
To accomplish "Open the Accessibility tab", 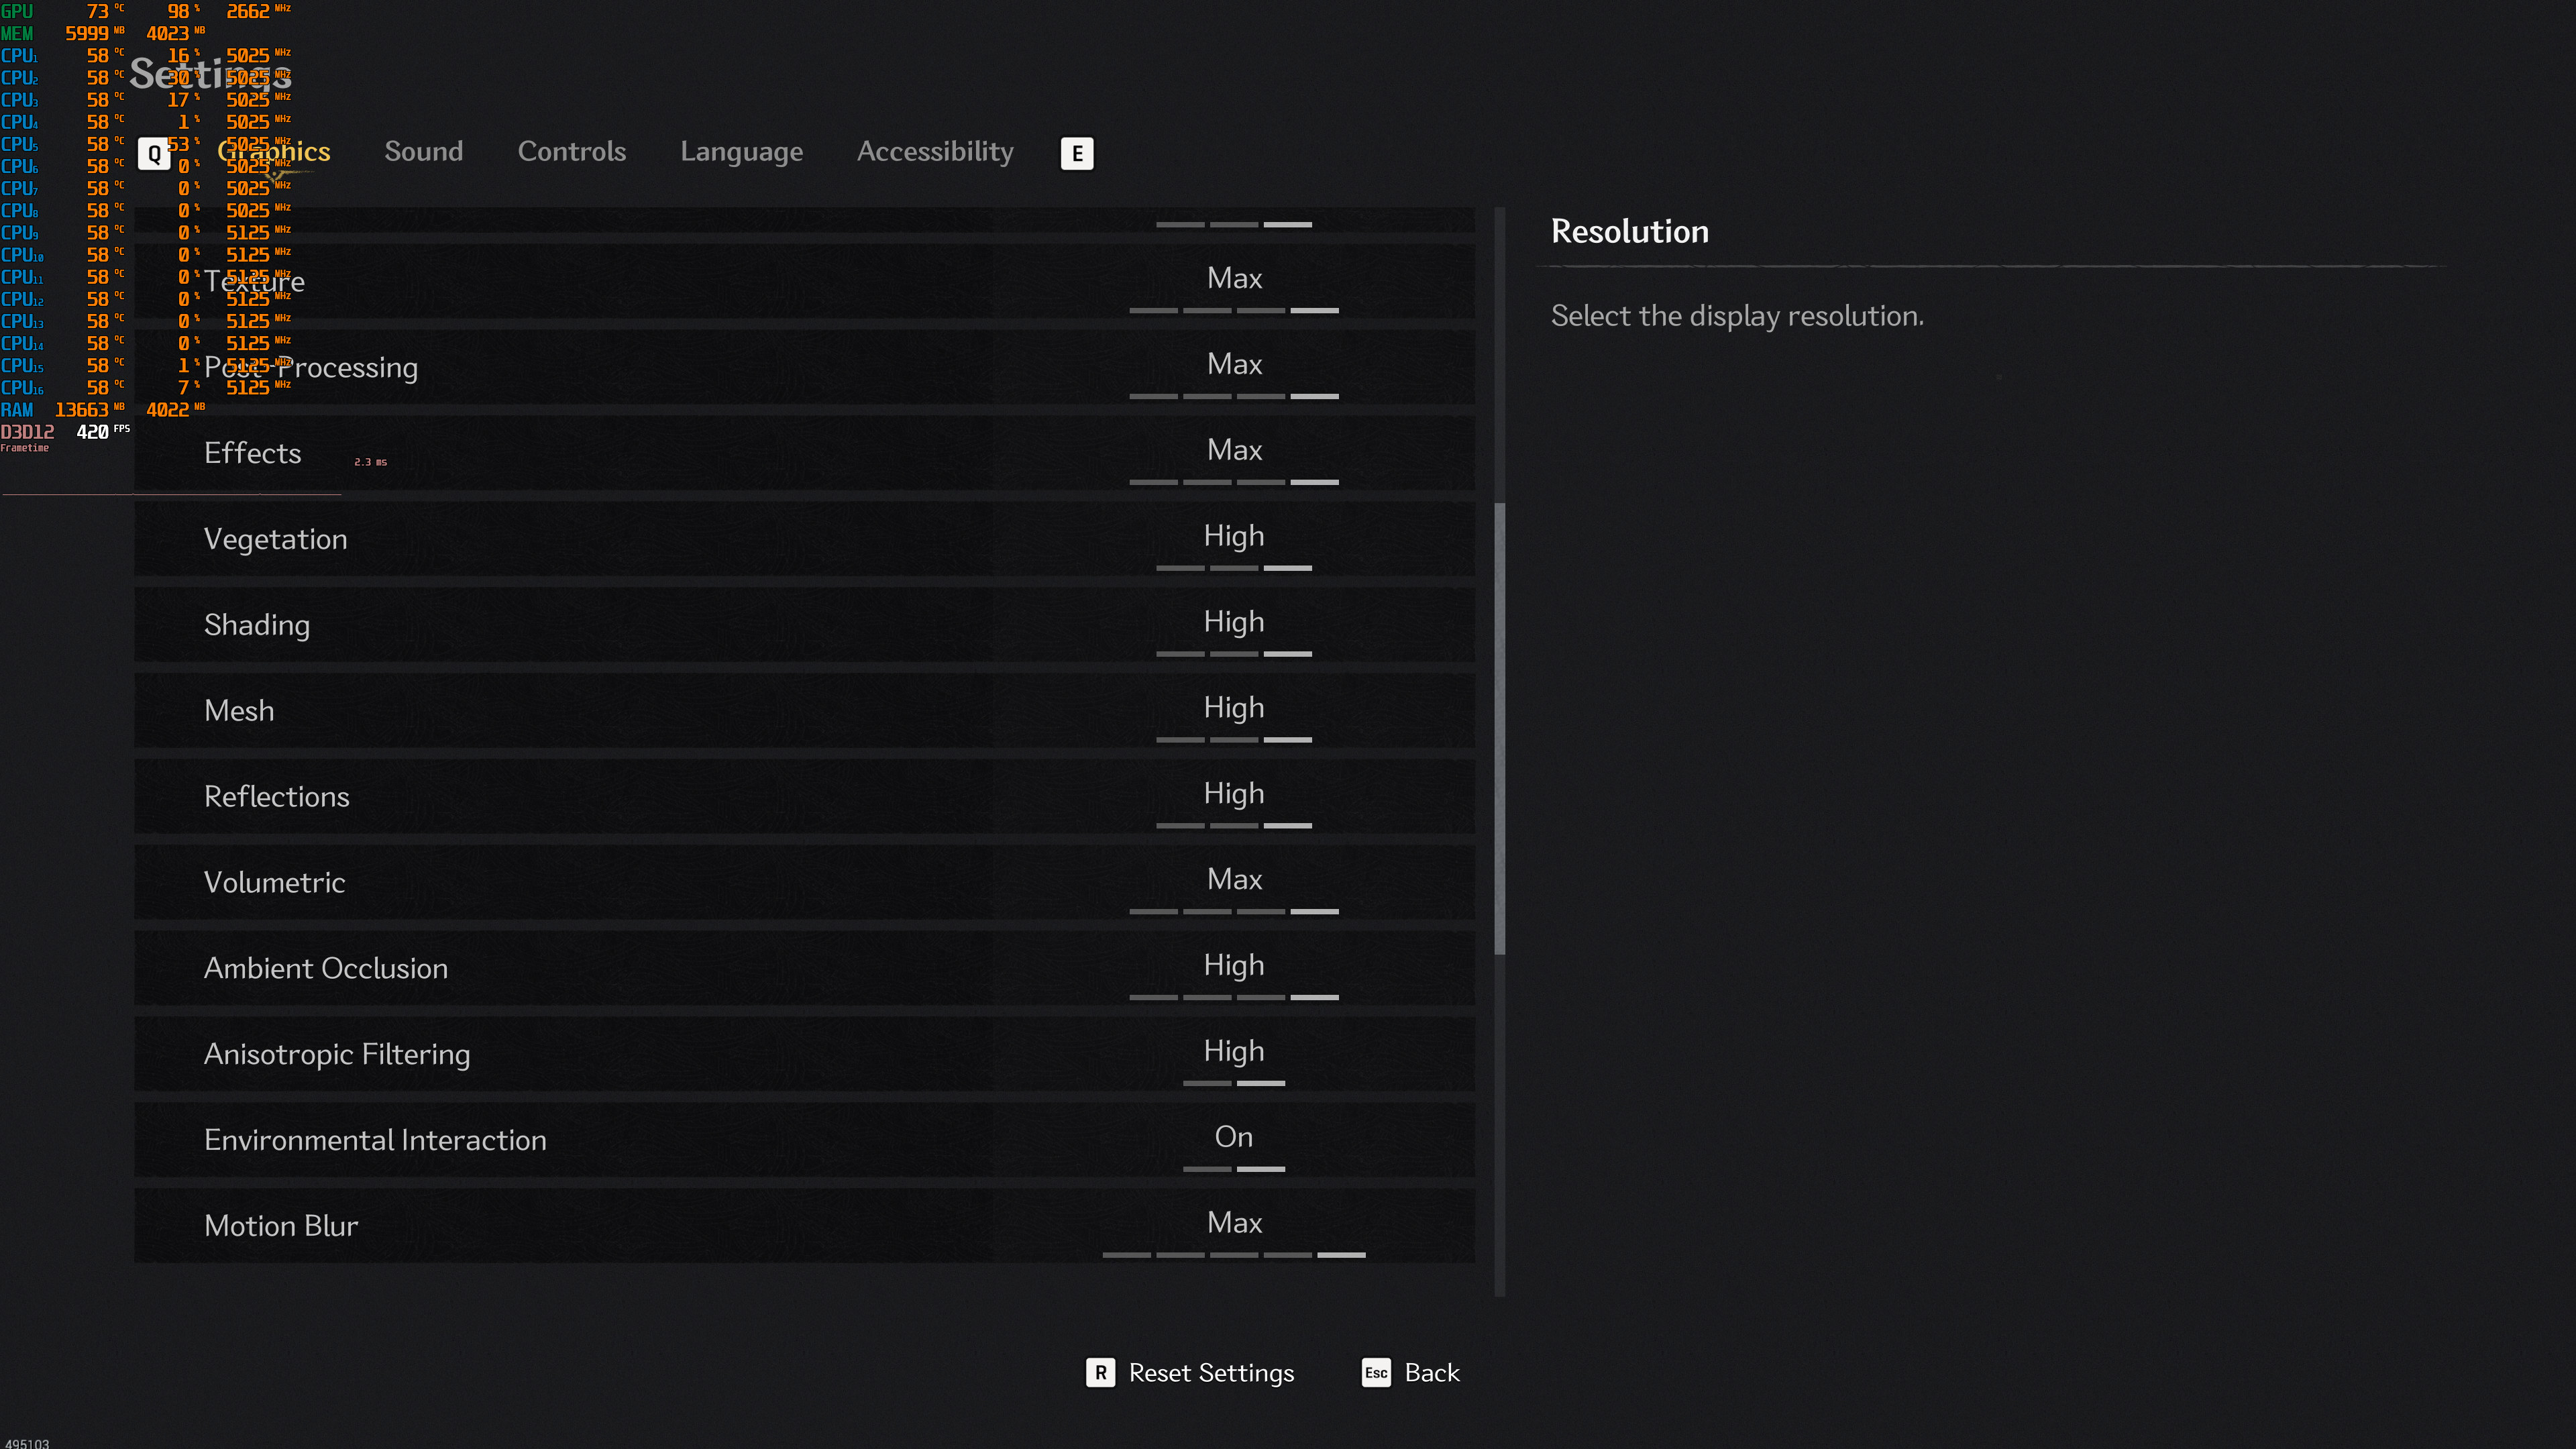I will (934, 151).
